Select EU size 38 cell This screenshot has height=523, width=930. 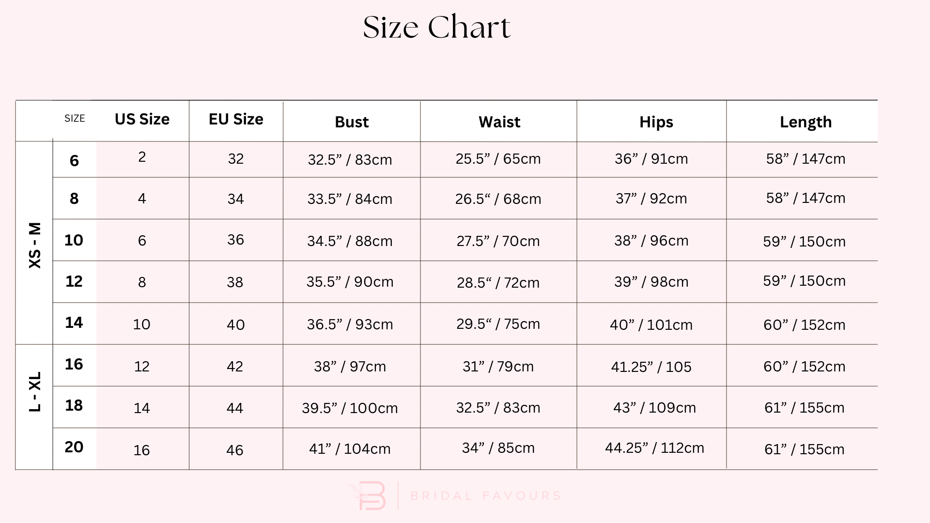pos(235,282)
